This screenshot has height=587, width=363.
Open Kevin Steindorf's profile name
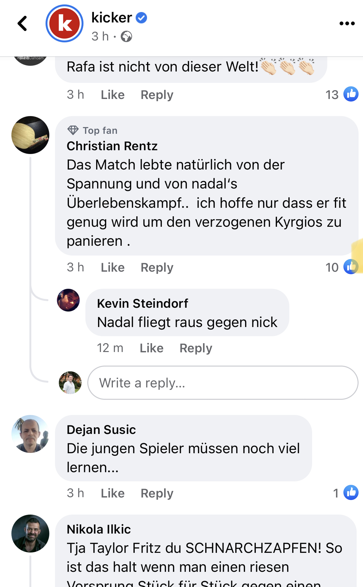click(x=143, y=303)
